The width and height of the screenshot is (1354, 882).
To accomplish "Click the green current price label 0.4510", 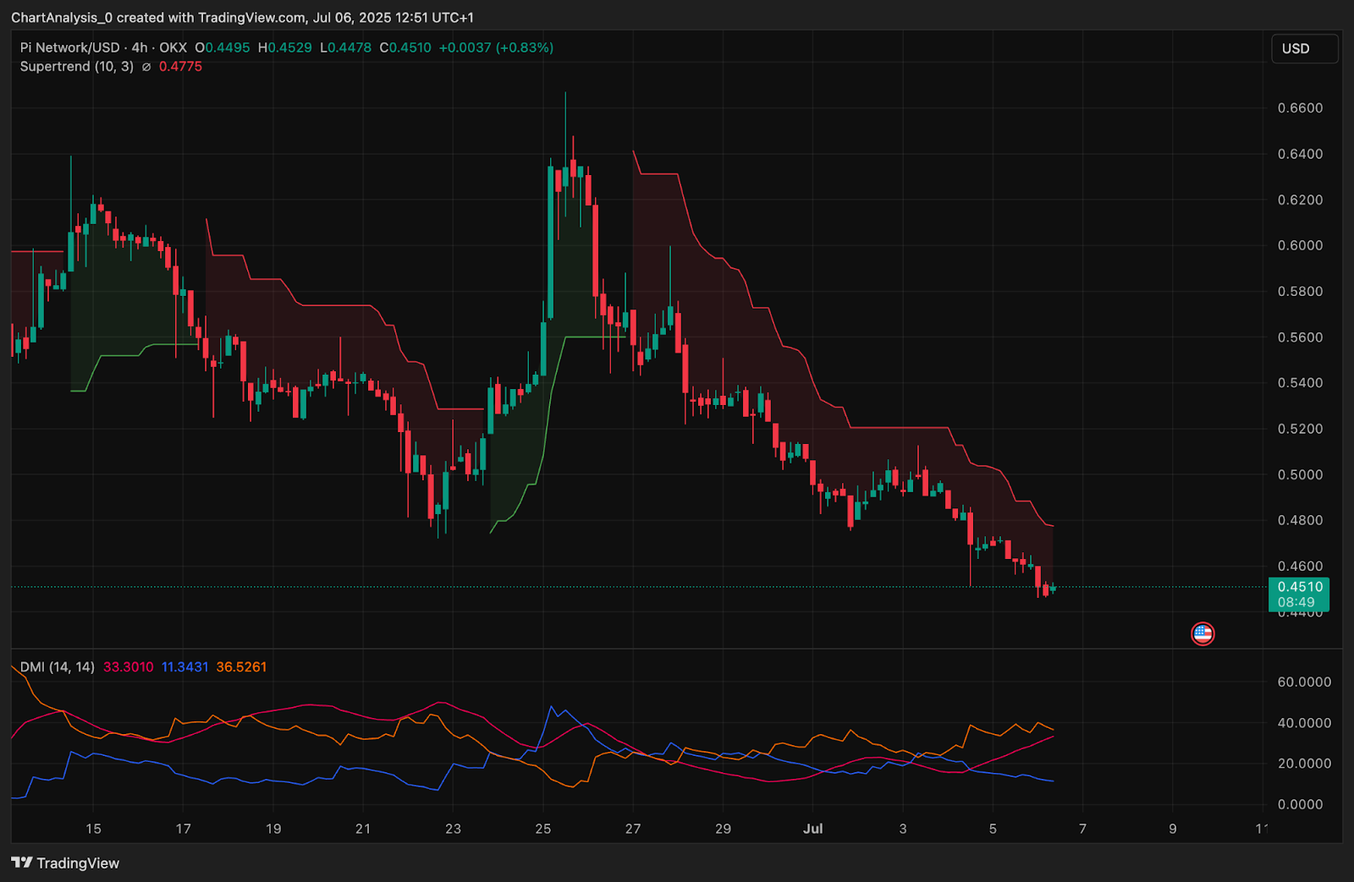I will click(1299, 587).
